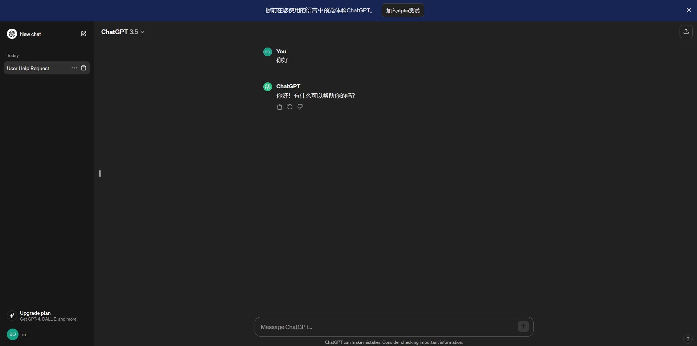The width and height of the screenshot is (697, 346).
Task: Archive the User Help Request chat
Action: 84,68
